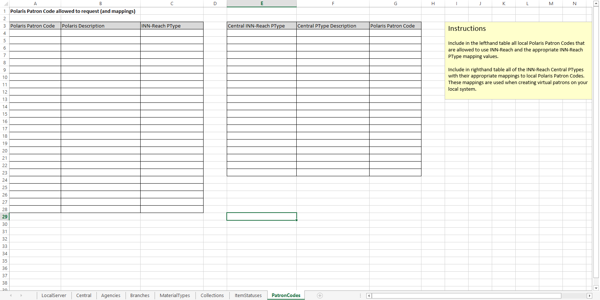600x300 pixels.
Task: Switch to the LocalServer sheet tab
Action: 54,296
